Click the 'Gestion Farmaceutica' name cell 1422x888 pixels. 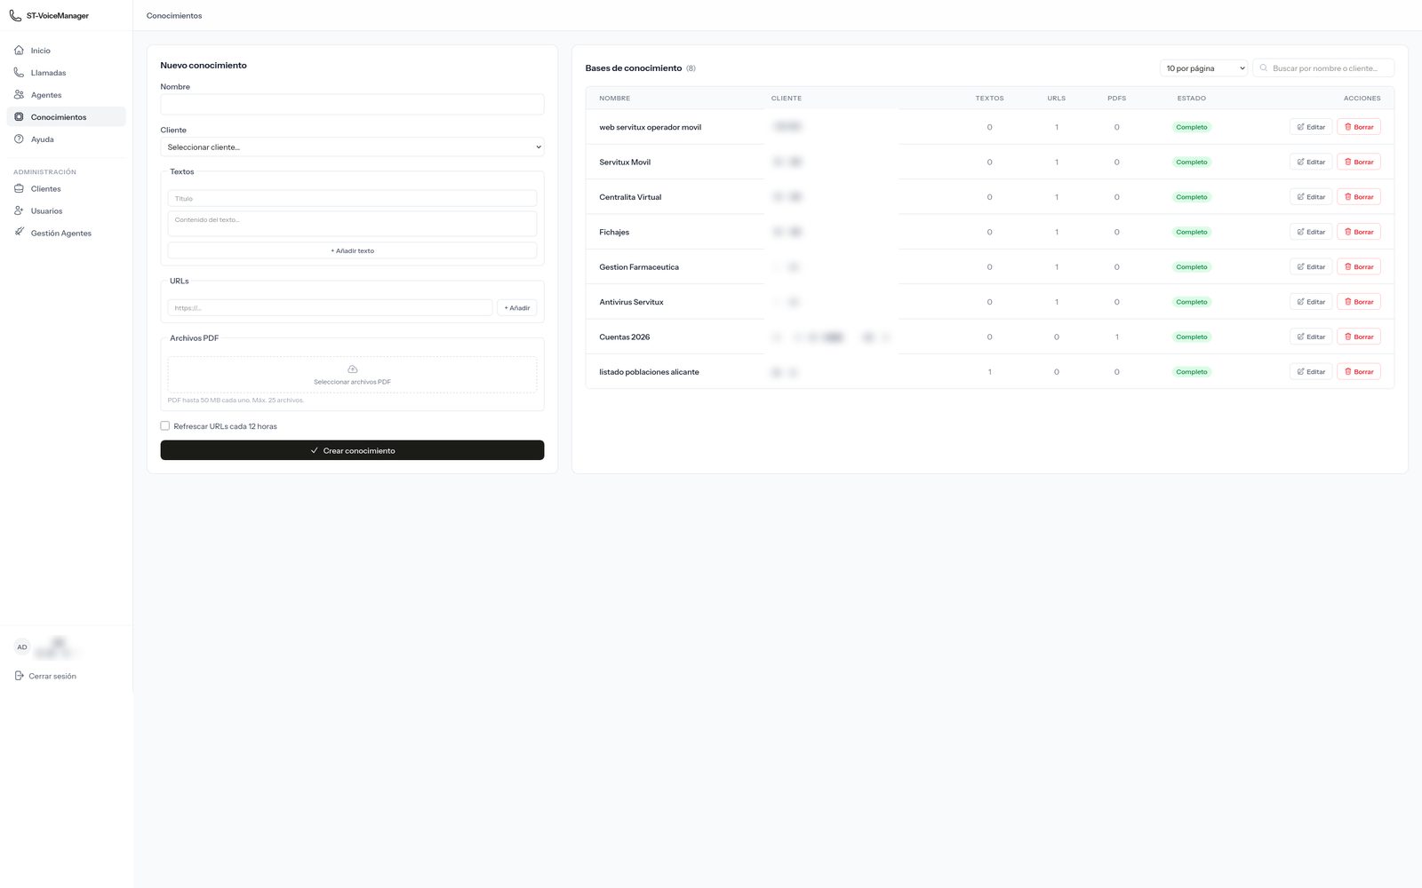639,267
